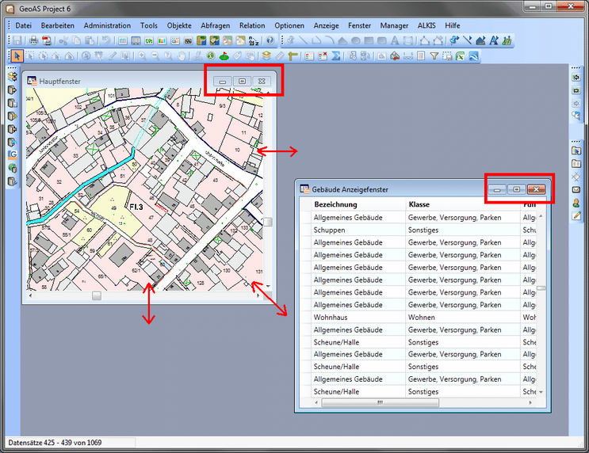Click the envelope icon in right sidebar
This screenshot has width=589, height=453.
tap(576, 190)
